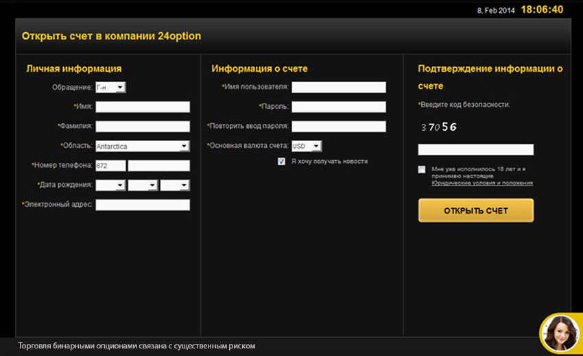Click the Пароль password field
This screenshot has width=583, height=356.
(339, 107)
